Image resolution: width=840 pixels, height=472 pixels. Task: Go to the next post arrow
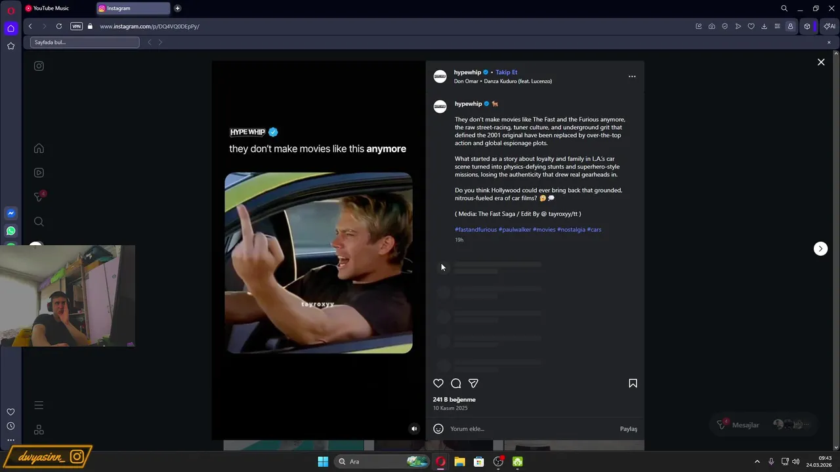click(820, 248)
